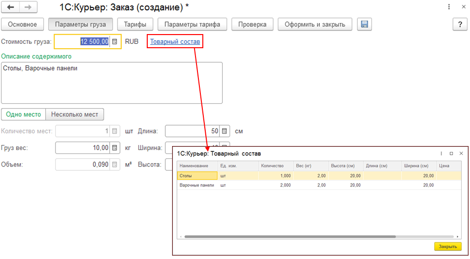The height and width of the screenshot is (259, 470).
Task: Click width 20,00 in Варочные панели row
Action: click(x=419, y=185)
